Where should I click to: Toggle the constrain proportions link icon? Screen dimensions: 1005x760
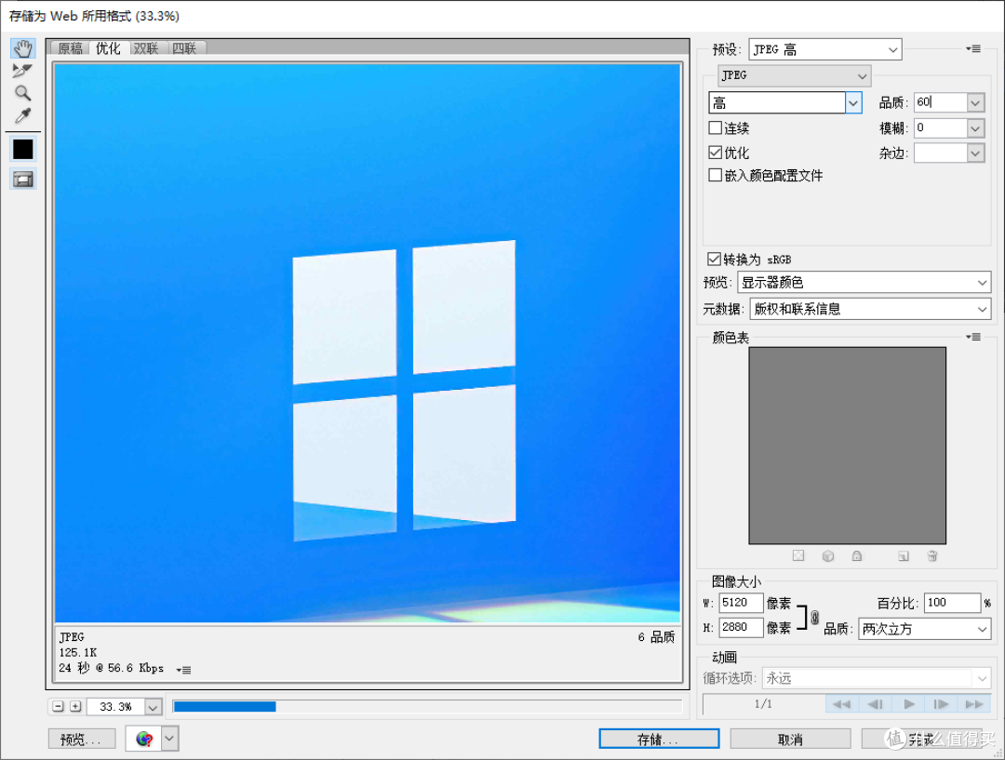pyautogui.click(x=814, y=617)
